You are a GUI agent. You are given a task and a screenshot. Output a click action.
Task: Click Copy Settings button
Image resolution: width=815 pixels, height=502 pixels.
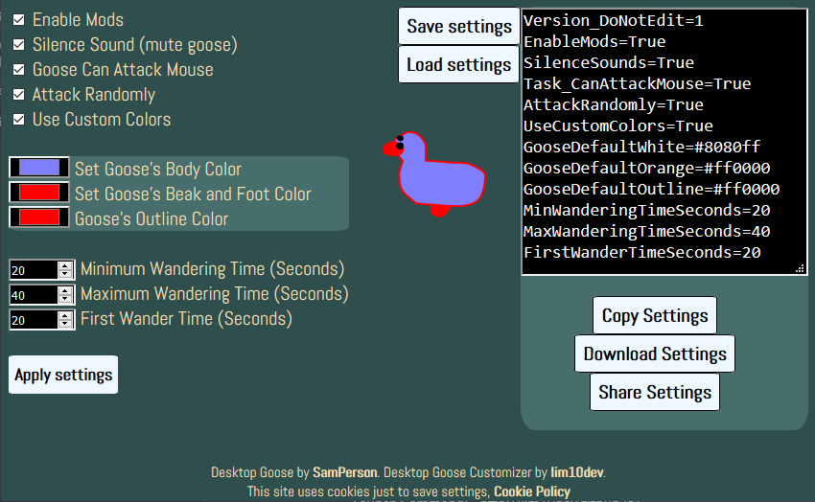[x=655, y=315]
